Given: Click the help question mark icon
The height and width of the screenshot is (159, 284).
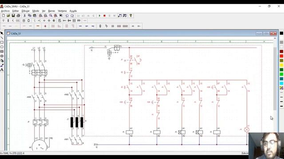Looking at the screenshot, I should [x=130, y=16].
